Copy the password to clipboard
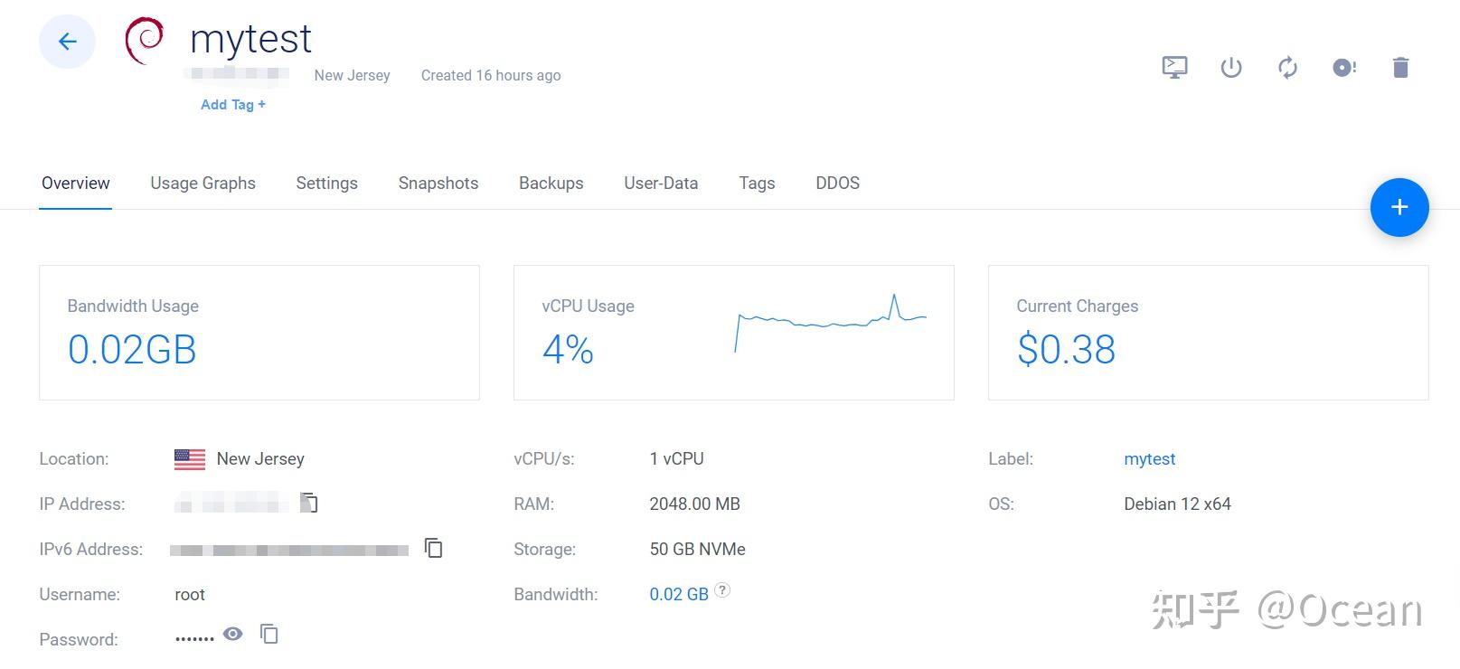This screenshot has width=1460, height=669. click(x=269, y=634)
